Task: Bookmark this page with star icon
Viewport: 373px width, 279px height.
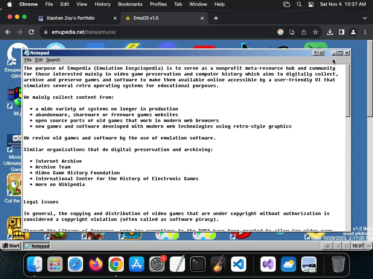Action: click(x=315, y=32)
